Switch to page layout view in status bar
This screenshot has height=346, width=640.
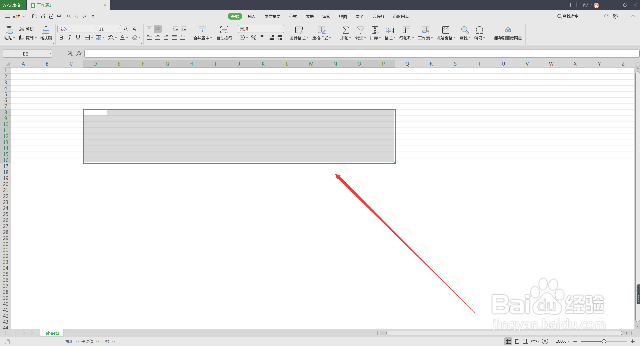click(x=517, y=341)
